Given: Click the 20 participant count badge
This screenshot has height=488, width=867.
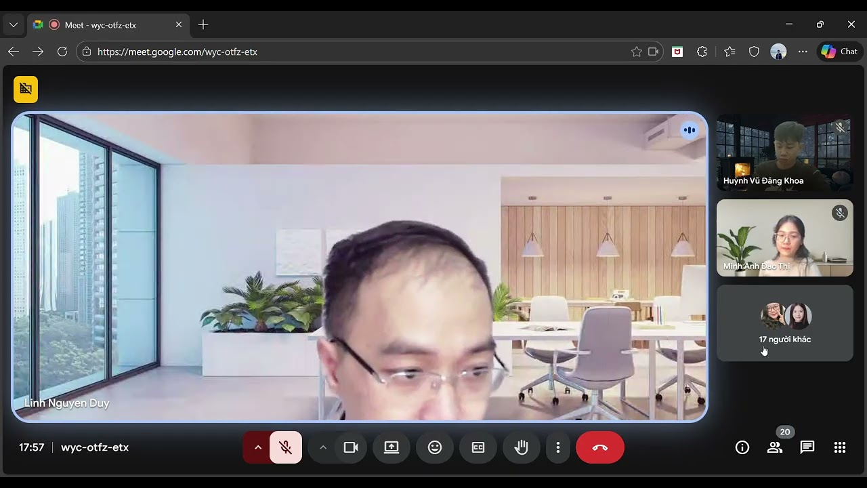Looking at the screenshot, I should (785, 432).
